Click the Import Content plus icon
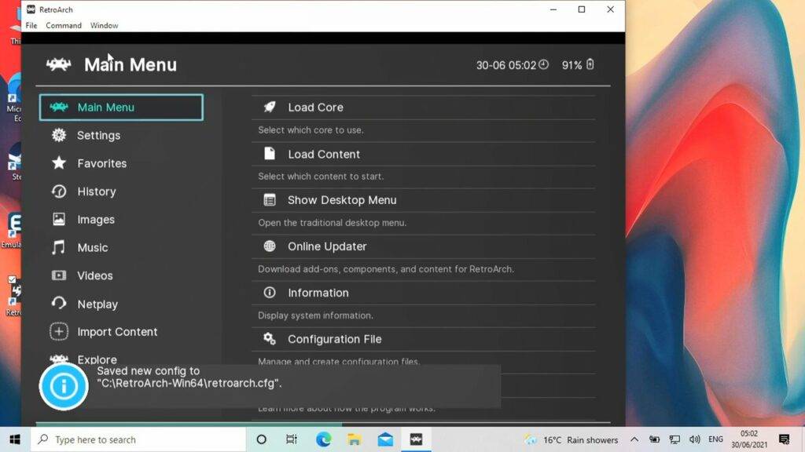 tap(58, 332)
